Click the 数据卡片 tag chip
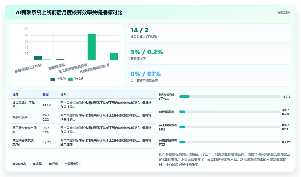This screenshot has width=301, height=177. point(72,164)
